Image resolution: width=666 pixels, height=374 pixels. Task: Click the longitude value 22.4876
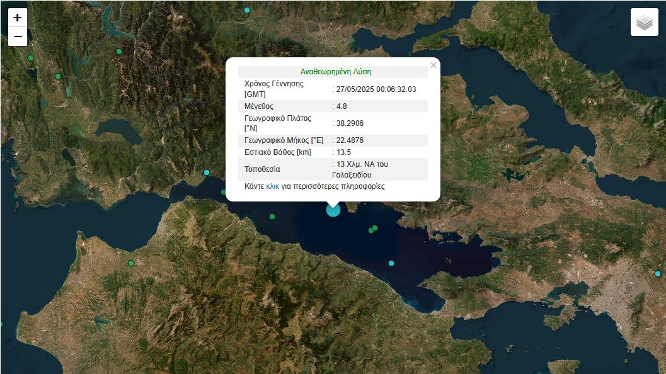tap(350, 140)
